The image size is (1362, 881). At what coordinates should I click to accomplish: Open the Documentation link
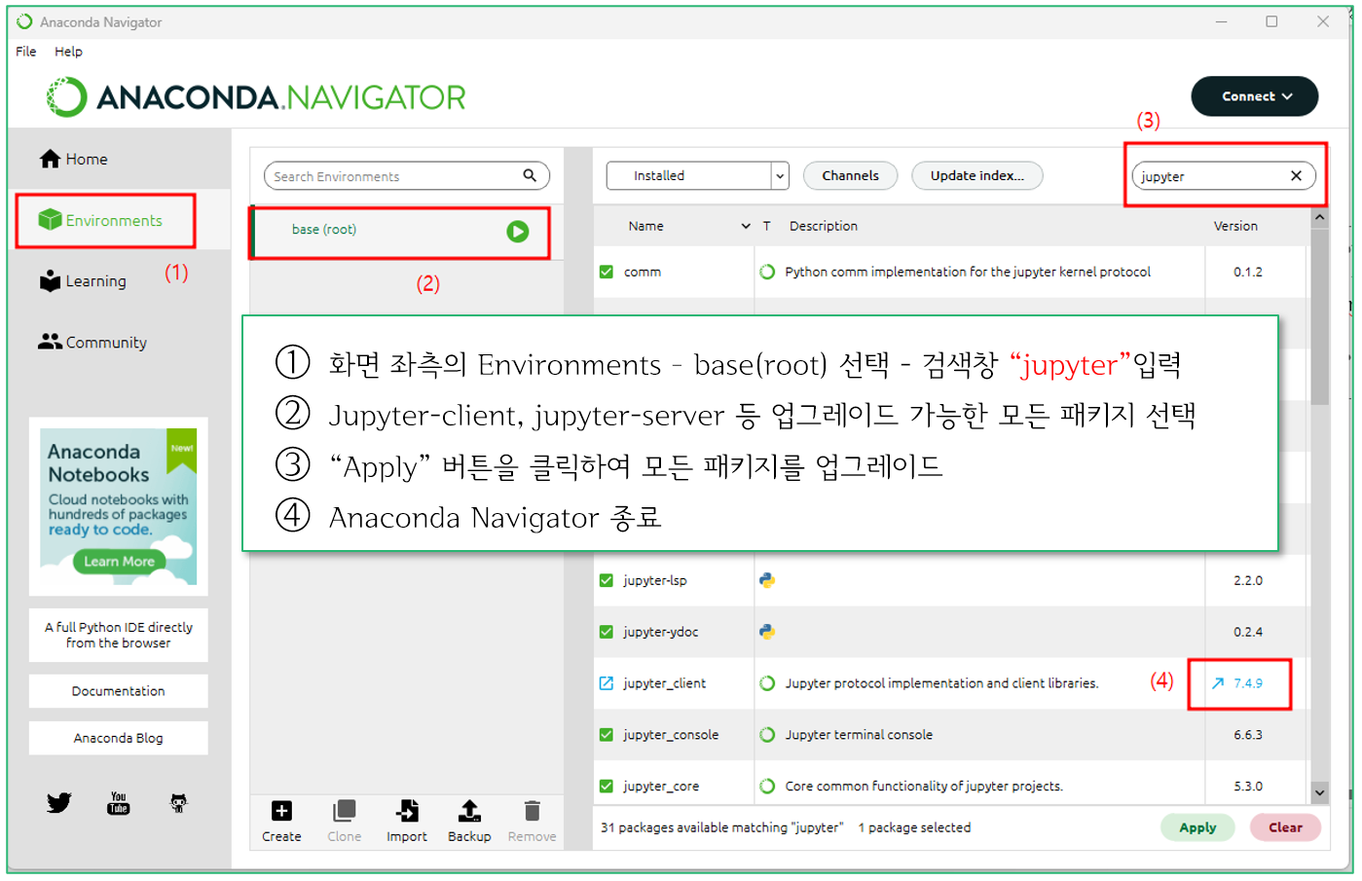click(119, 691)
